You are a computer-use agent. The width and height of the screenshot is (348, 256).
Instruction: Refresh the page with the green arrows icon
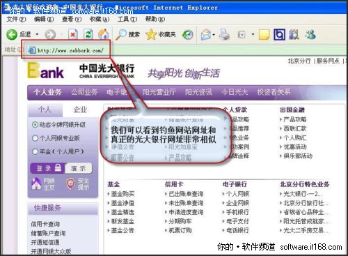click(x=88, y=34)
